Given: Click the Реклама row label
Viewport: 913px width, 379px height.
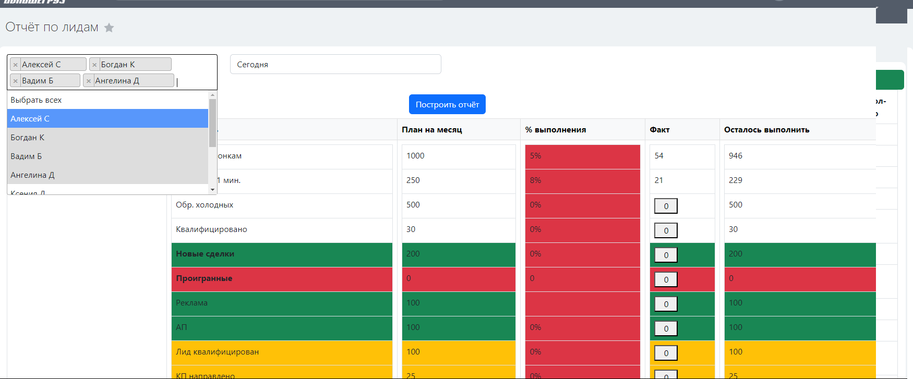Looking at the screenshot, I should pos(191,303).
